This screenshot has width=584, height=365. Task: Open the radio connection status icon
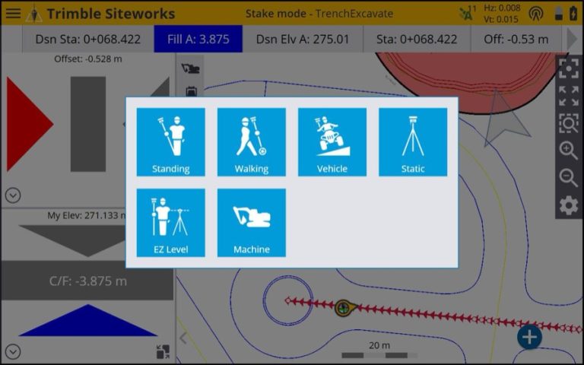(x=535, y=14)
